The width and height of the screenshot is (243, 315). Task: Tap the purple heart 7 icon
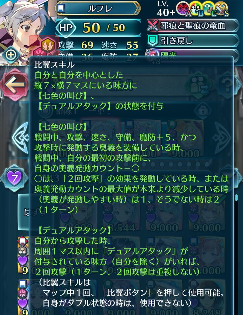point(13,178)
